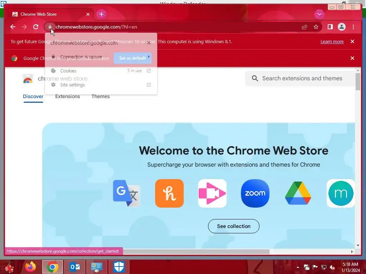
Task: Click the Start button ornament
Action: 9,268
